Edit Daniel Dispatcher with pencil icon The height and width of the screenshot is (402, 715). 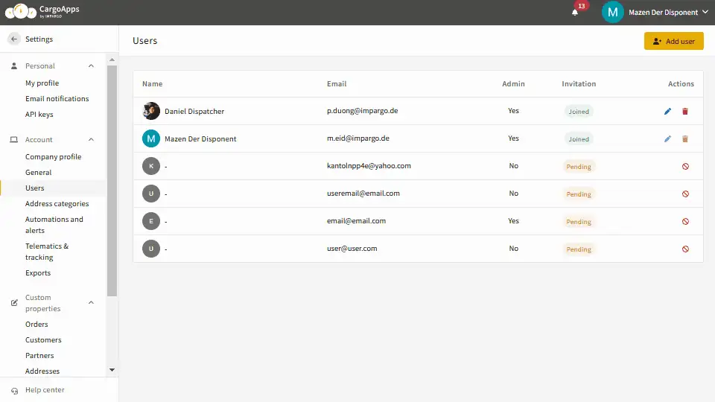[x=667, y=111]
